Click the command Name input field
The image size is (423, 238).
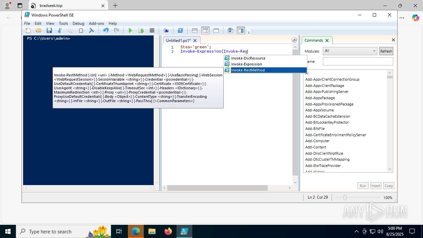coord(358,61)
